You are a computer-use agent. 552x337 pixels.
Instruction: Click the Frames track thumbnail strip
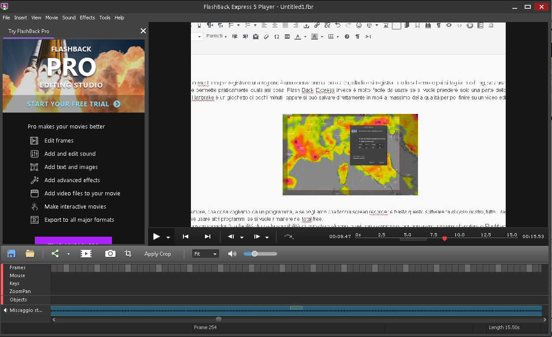pyautogui.click(x=296, y=267)
